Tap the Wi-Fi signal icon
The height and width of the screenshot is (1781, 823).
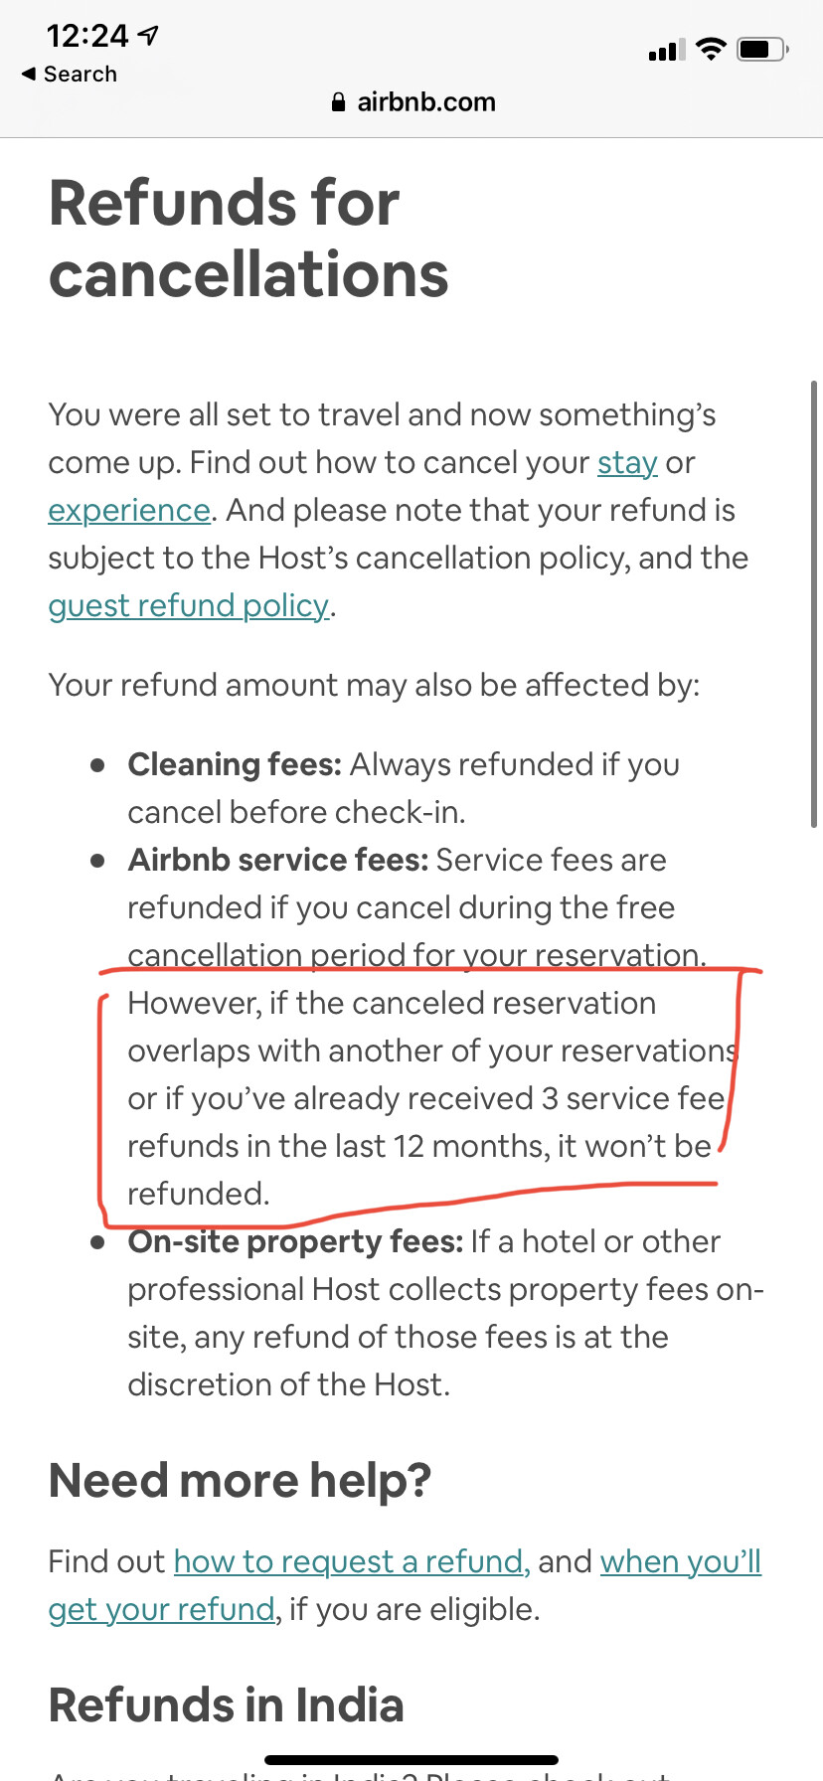(x=712, y=49)
